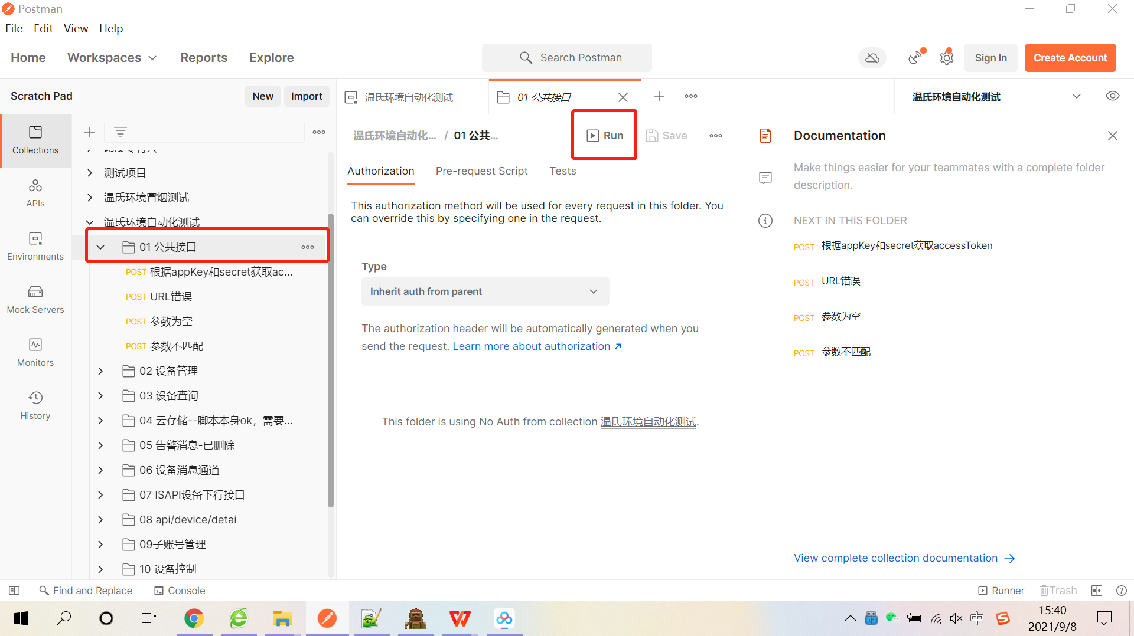Open the Workspaces dropdown
The height and width of the screenshot is (636, 1134).
[112, 58]
